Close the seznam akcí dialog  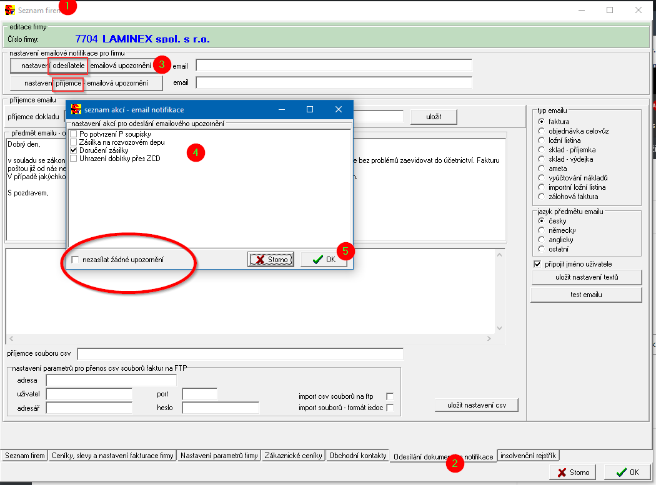(x=339, y=109)
